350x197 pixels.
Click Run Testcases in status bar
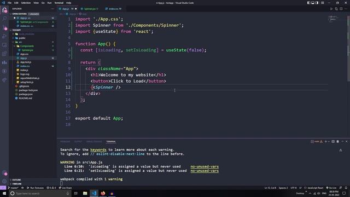coord(35,188)
